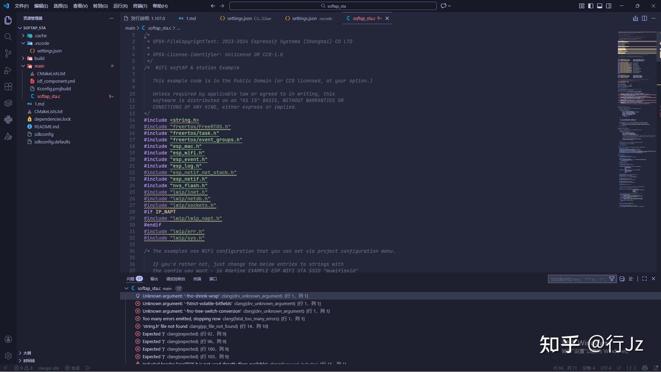
Task: Click the split editor icon
Action: [x=644, y=18]
